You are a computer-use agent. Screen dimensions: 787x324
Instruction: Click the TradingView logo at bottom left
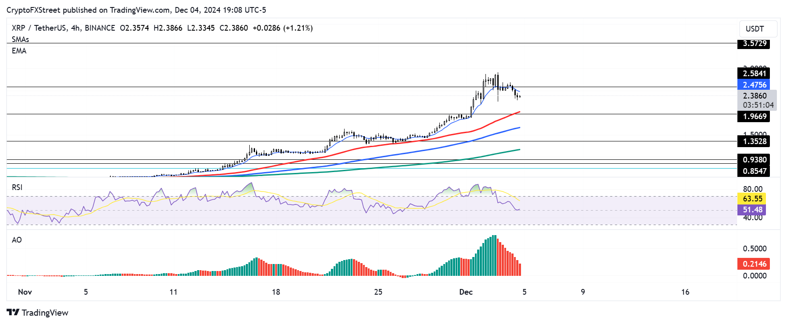[38, 313]
